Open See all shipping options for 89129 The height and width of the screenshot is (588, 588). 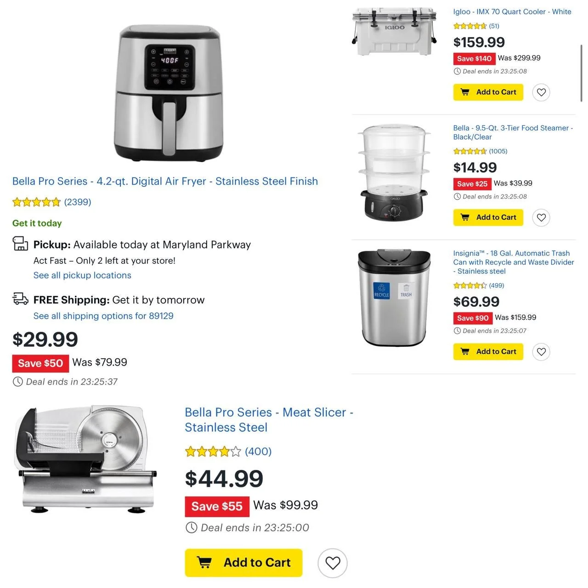(103, 316)
